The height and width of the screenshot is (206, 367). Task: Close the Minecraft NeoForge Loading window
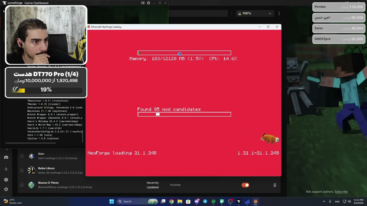(x=277, y=27)
